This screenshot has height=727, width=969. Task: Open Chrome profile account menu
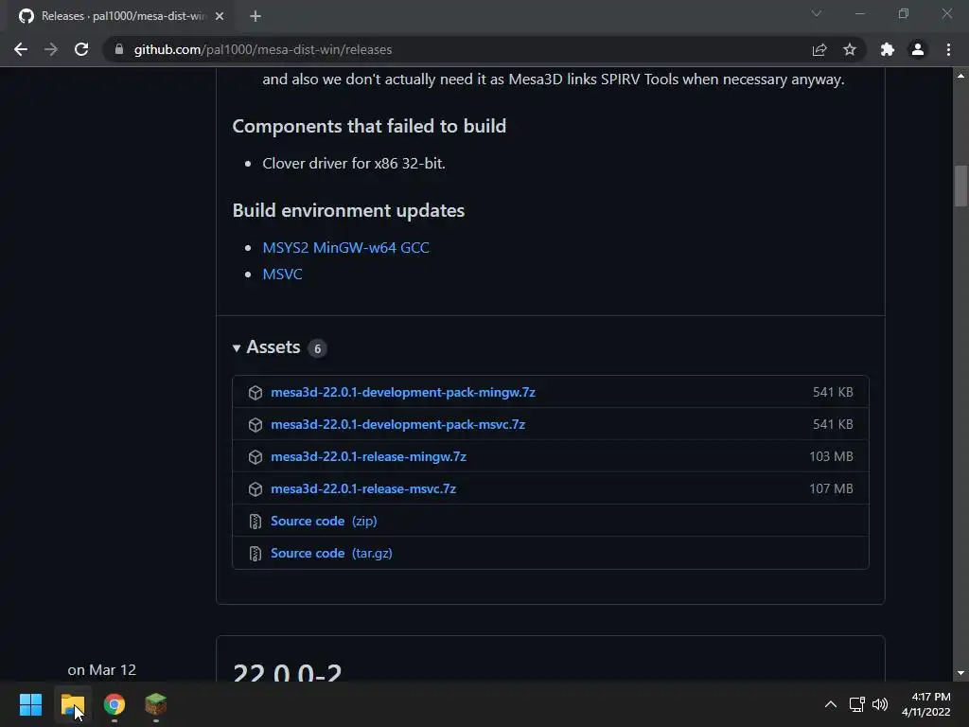click(918, 49)
